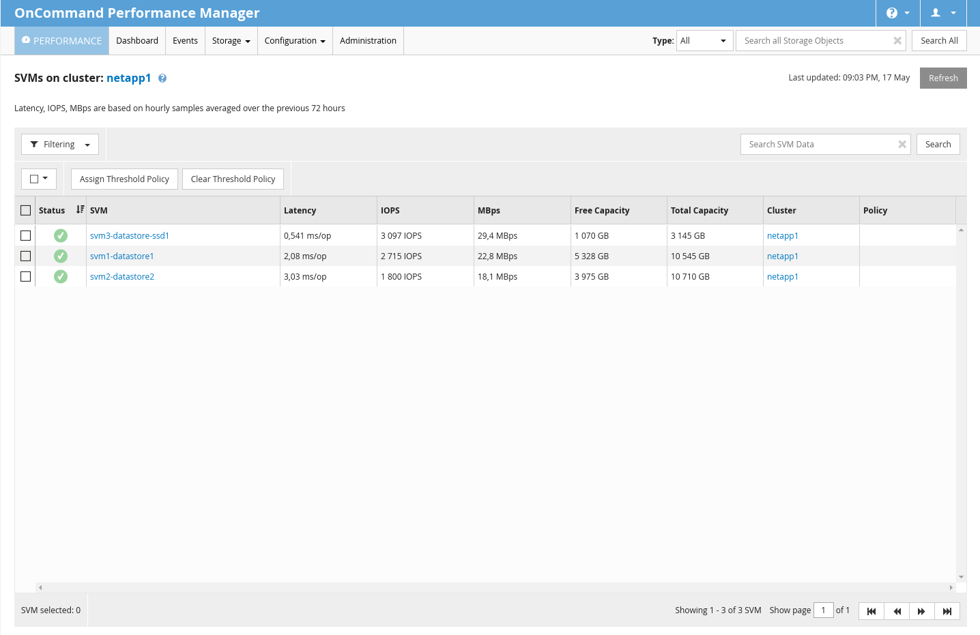
Task: Click the Search button for SVM data
Action: click(x=938, y=145)
